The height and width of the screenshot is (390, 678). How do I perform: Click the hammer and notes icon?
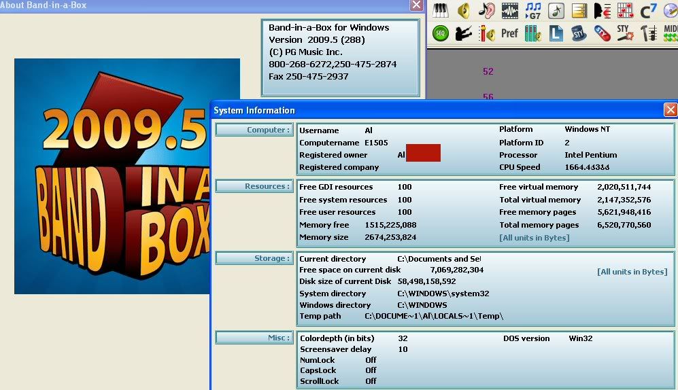(648, 33)
